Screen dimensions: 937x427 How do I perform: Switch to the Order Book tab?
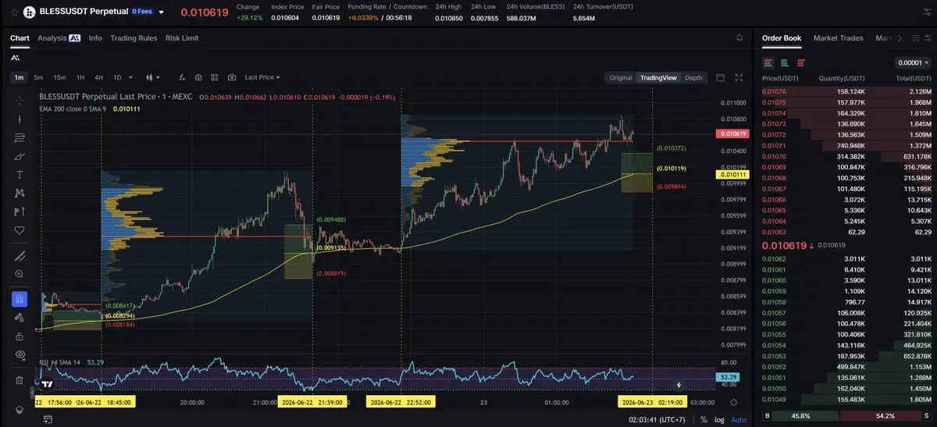click(x=782, y=37)
